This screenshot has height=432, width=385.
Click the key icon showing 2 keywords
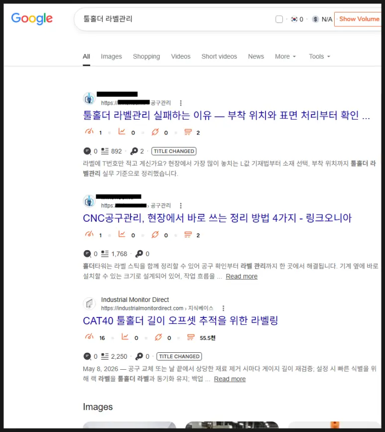134,151
